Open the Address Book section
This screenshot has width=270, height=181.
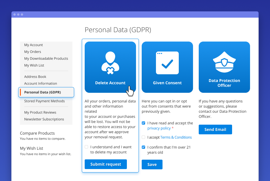[35, 77]
